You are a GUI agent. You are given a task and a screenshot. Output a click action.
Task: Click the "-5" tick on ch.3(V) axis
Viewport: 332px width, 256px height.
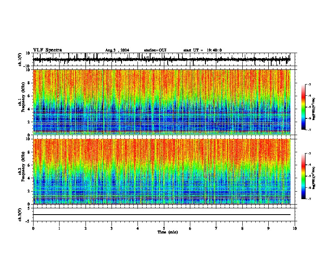tap(28, 221)
